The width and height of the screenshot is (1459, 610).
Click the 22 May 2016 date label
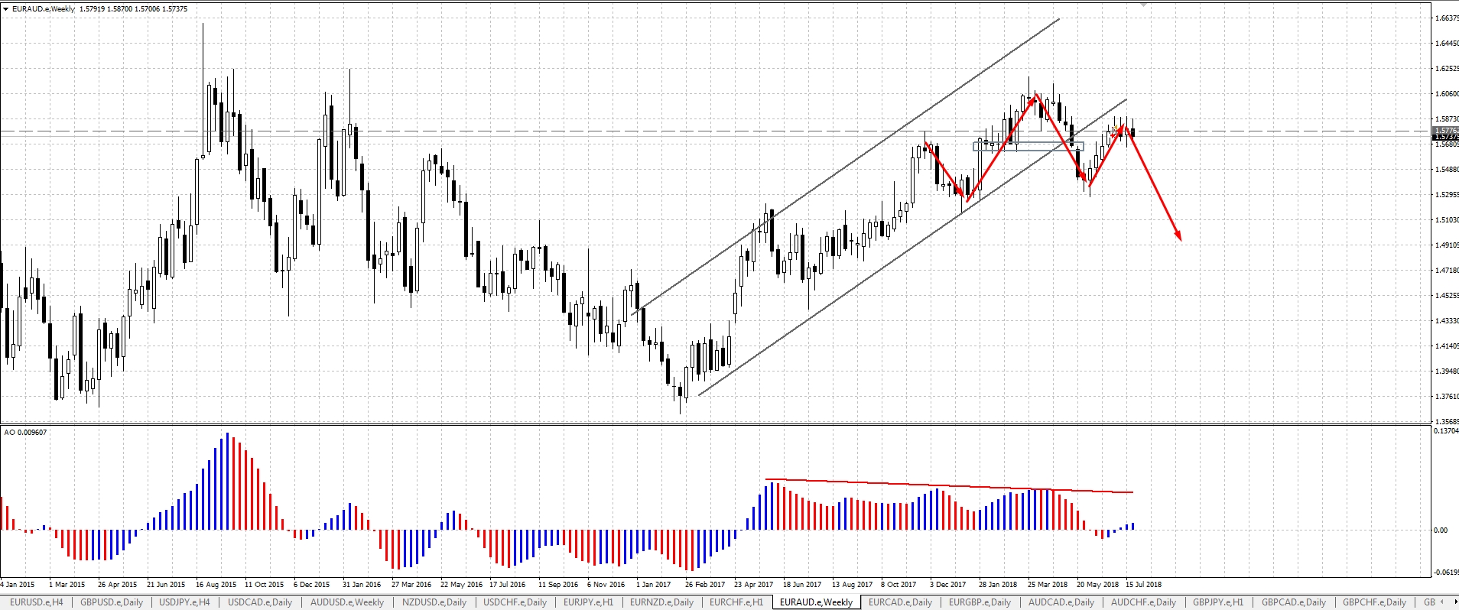(461, 584)
